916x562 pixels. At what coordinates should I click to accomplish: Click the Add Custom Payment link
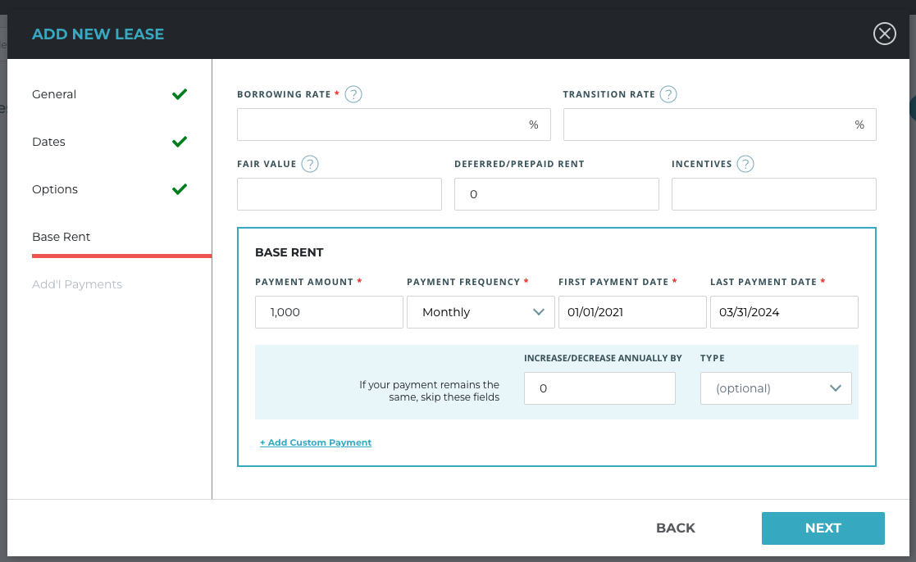[x=316, y=442]
